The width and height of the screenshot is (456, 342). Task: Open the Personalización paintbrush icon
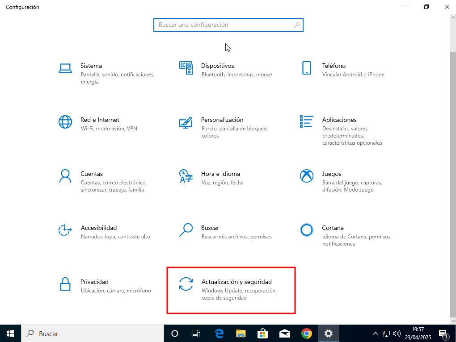pyautogui.click(x=186, y=122)
